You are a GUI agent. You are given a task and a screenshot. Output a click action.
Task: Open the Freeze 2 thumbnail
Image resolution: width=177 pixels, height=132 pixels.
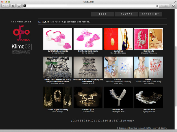point(118,67)
